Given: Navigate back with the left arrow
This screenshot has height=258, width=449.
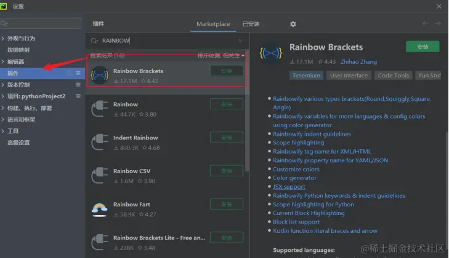Looking at the screenshot, I should 425,23.
